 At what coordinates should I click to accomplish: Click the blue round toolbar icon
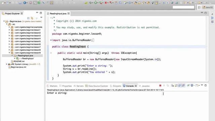click(x=25, y=3)
